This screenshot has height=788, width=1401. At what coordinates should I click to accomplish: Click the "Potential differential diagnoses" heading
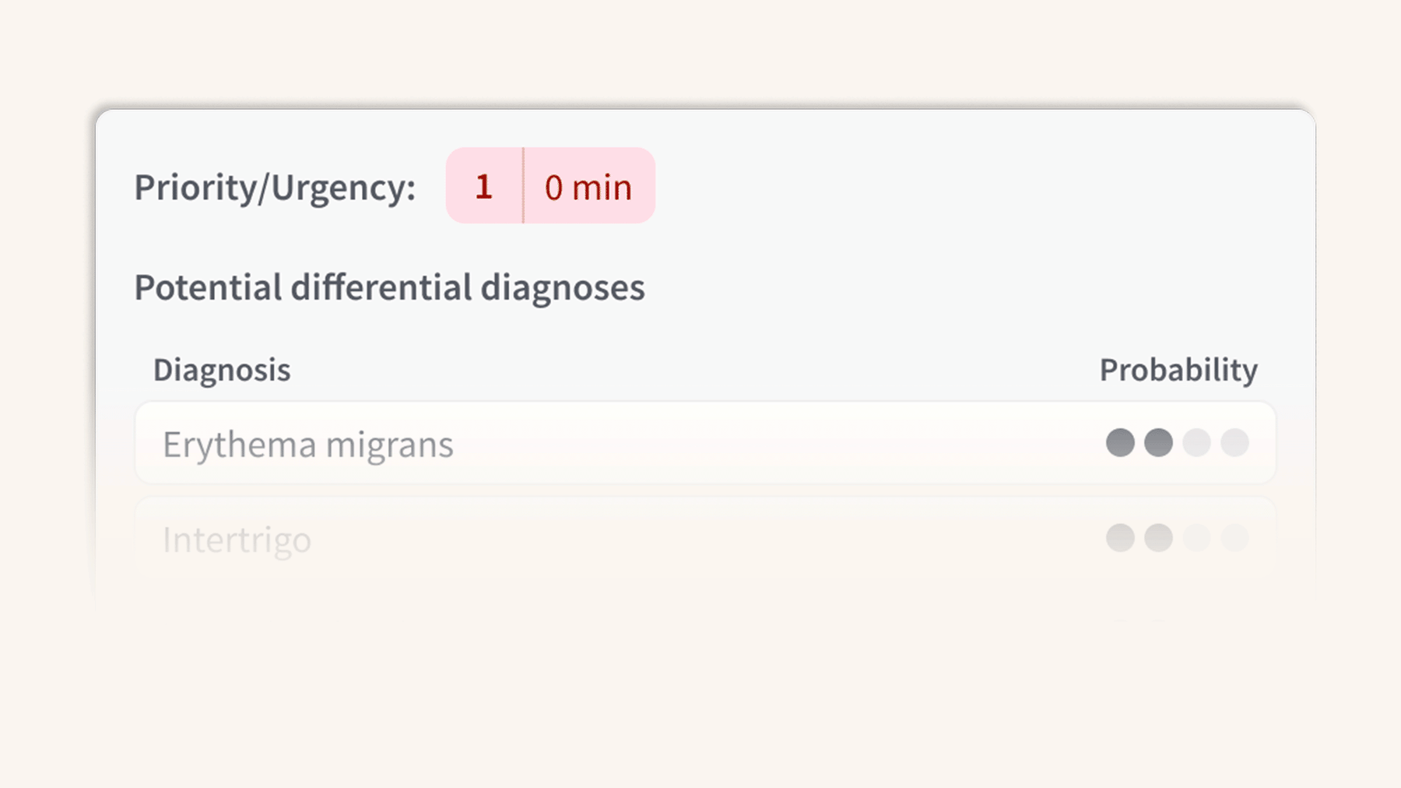(389, 287)
